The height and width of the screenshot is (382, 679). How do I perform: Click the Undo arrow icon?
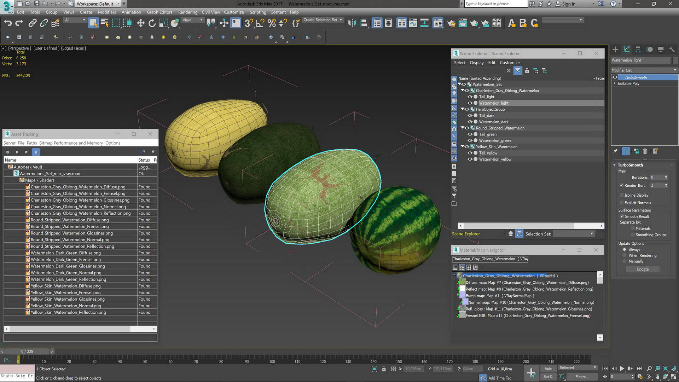8,23
